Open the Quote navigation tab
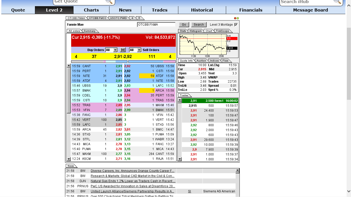This screenshot has width=351, height=197. coord(18,10)
